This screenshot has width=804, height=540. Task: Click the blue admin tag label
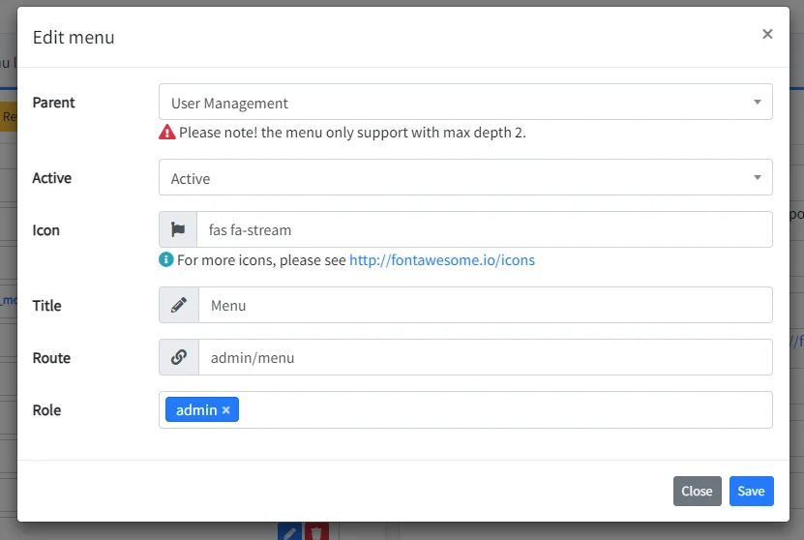pyautogui.click(x=196, y=410)
